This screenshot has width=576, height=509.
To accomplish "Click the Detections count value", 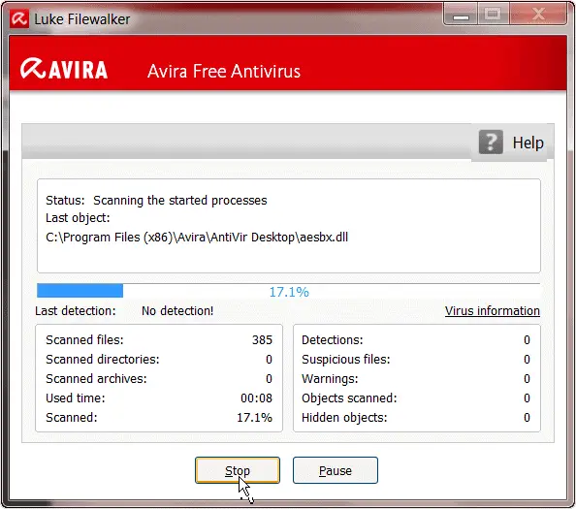I will click(527, 339).
